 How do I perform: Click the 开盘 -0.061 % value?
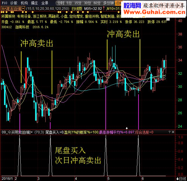tap(13, 22)
